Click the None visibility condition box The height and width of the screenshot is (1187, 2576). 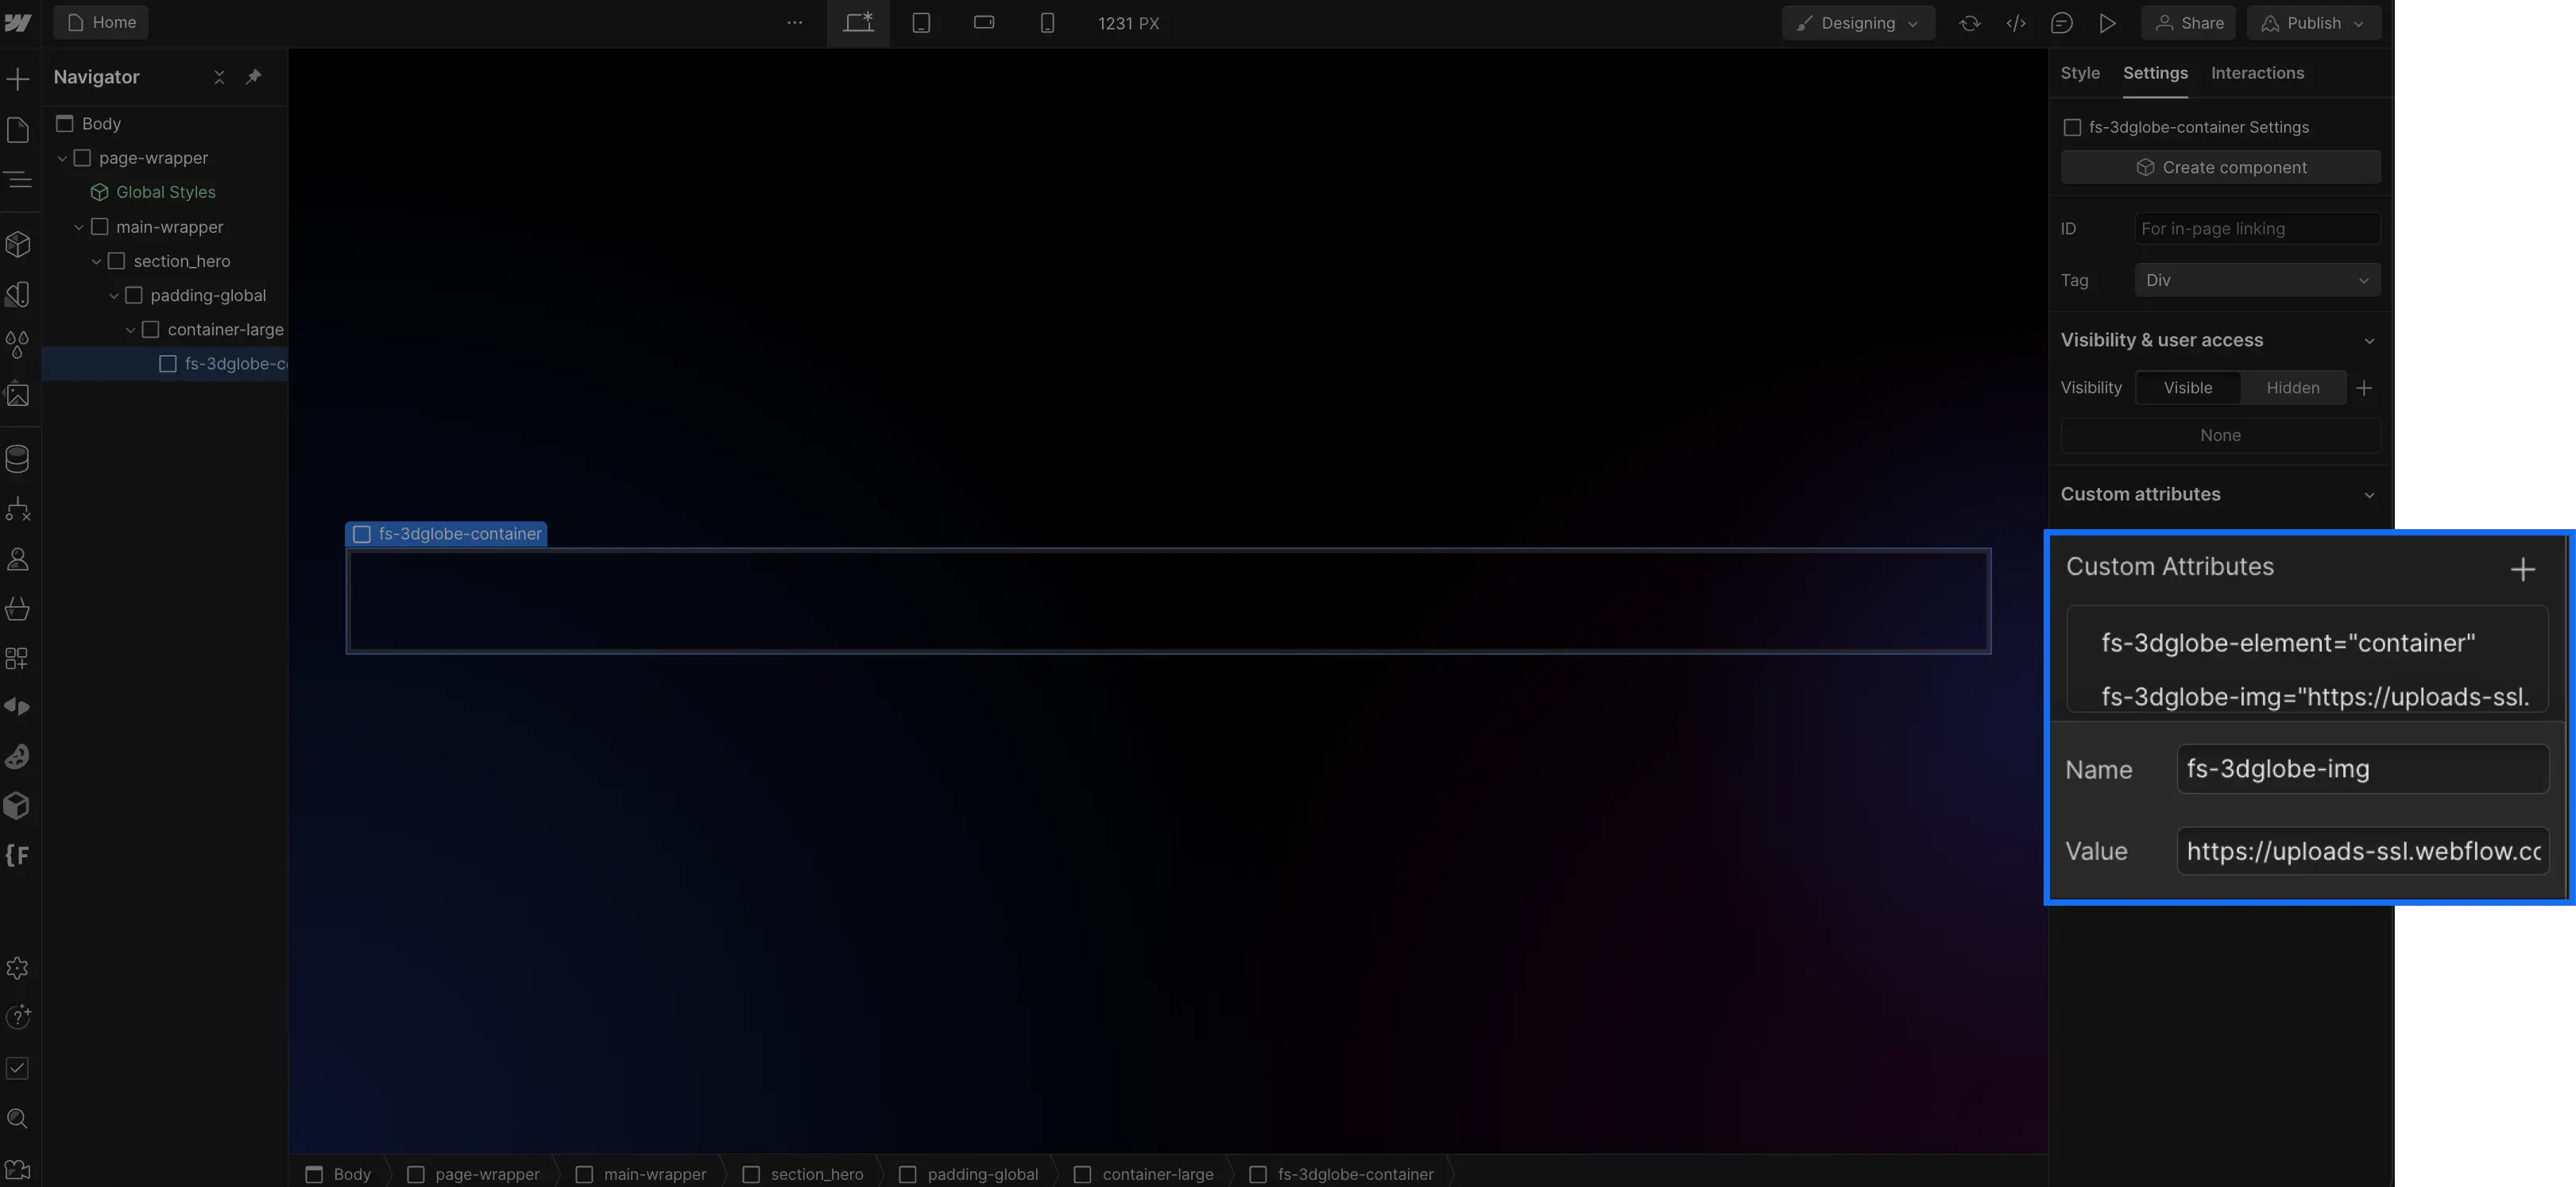pyautogui.click(x=2220, y=436)
